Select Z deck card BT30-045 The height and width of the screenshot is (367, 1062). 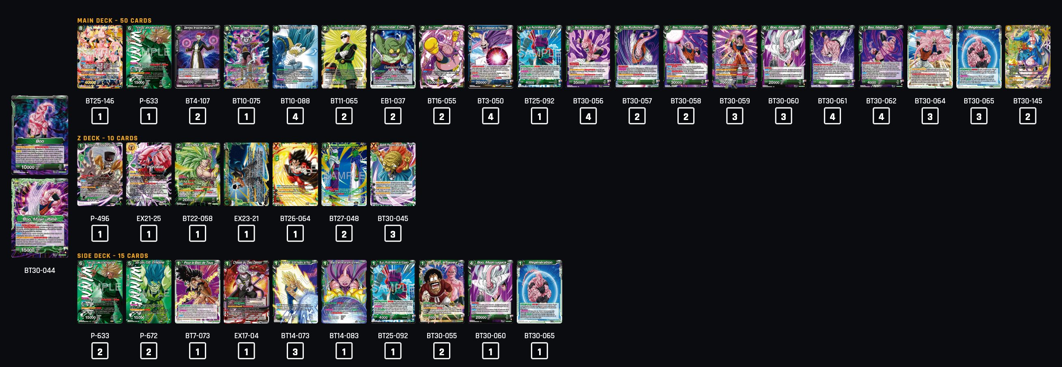pos(393,174)
